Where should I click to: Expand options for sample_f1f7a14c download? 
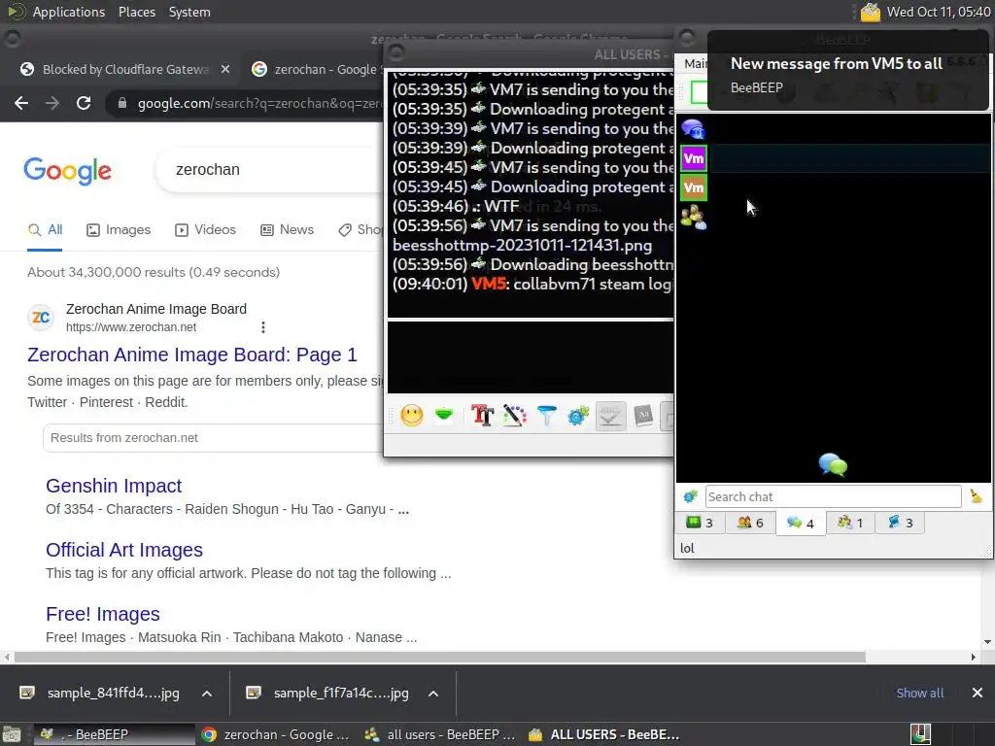pos(433,694)
